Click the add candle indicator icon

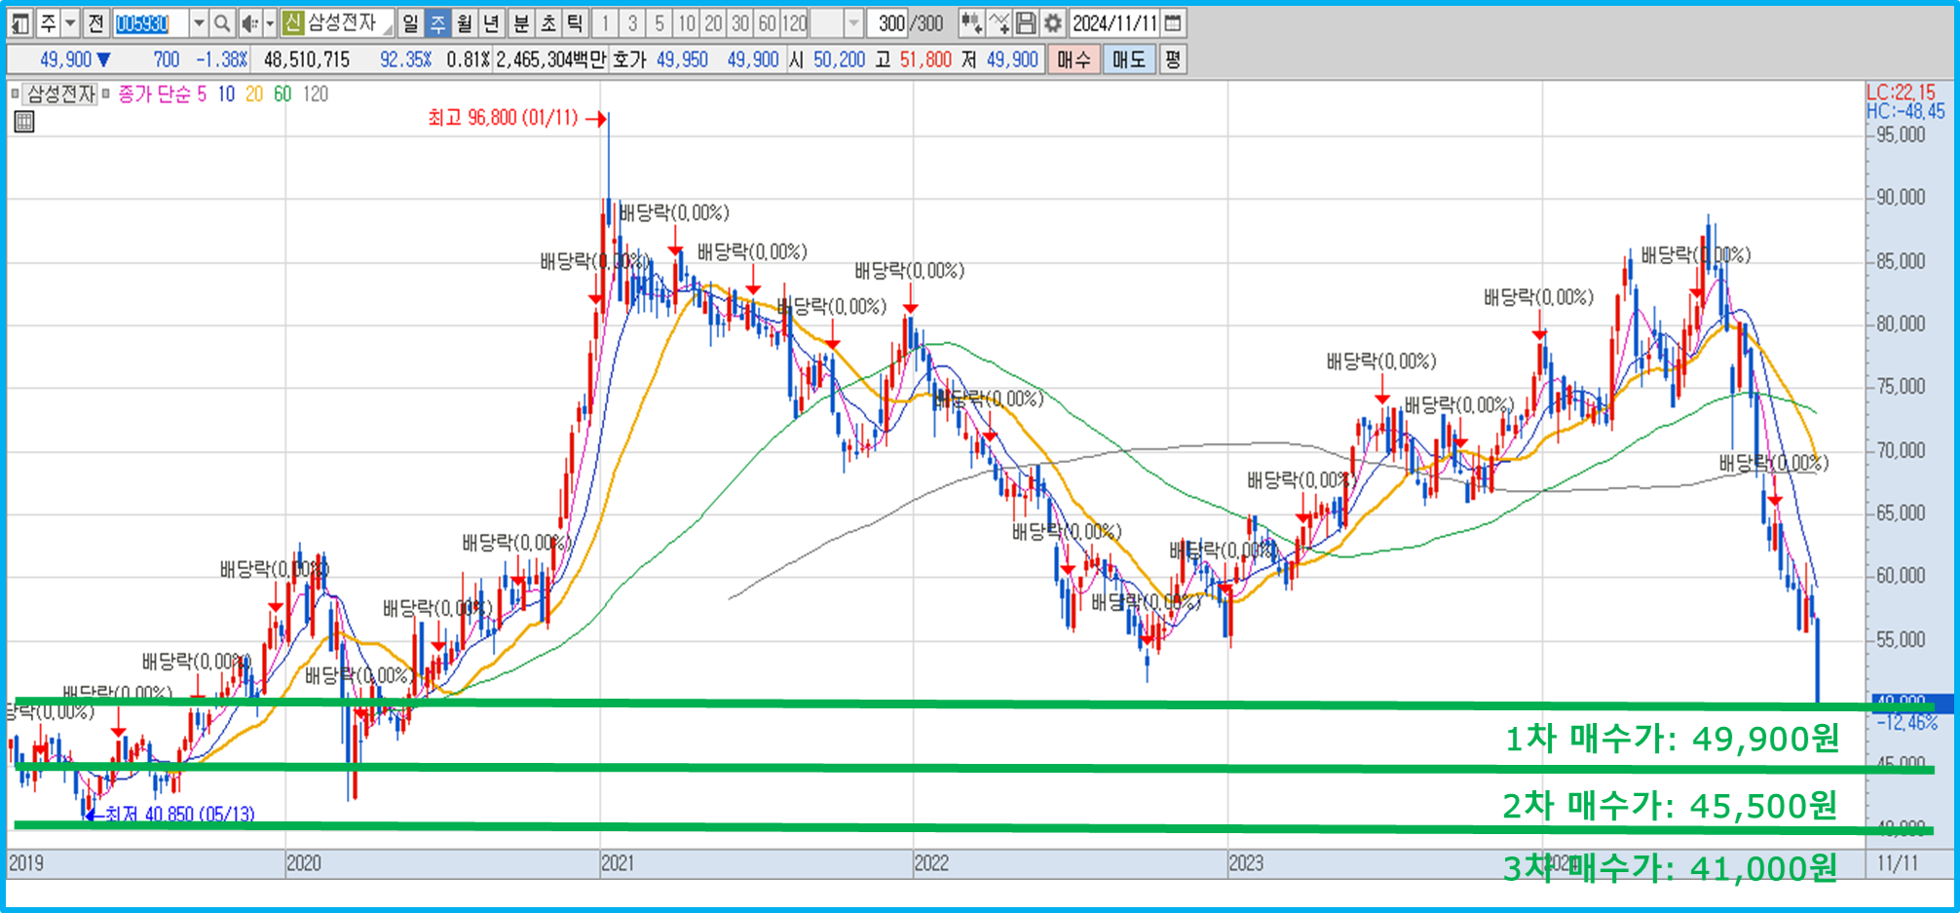[971, 22]
